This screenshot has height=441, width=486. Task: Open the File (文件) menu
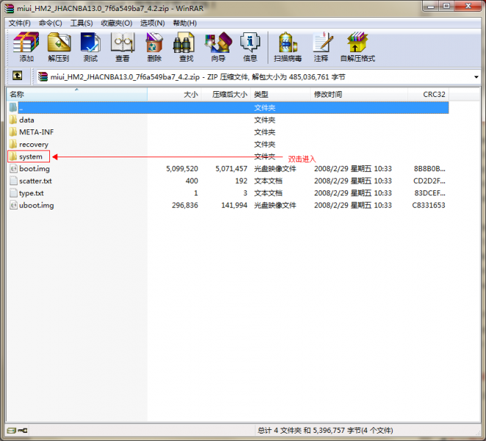[20, 24]
